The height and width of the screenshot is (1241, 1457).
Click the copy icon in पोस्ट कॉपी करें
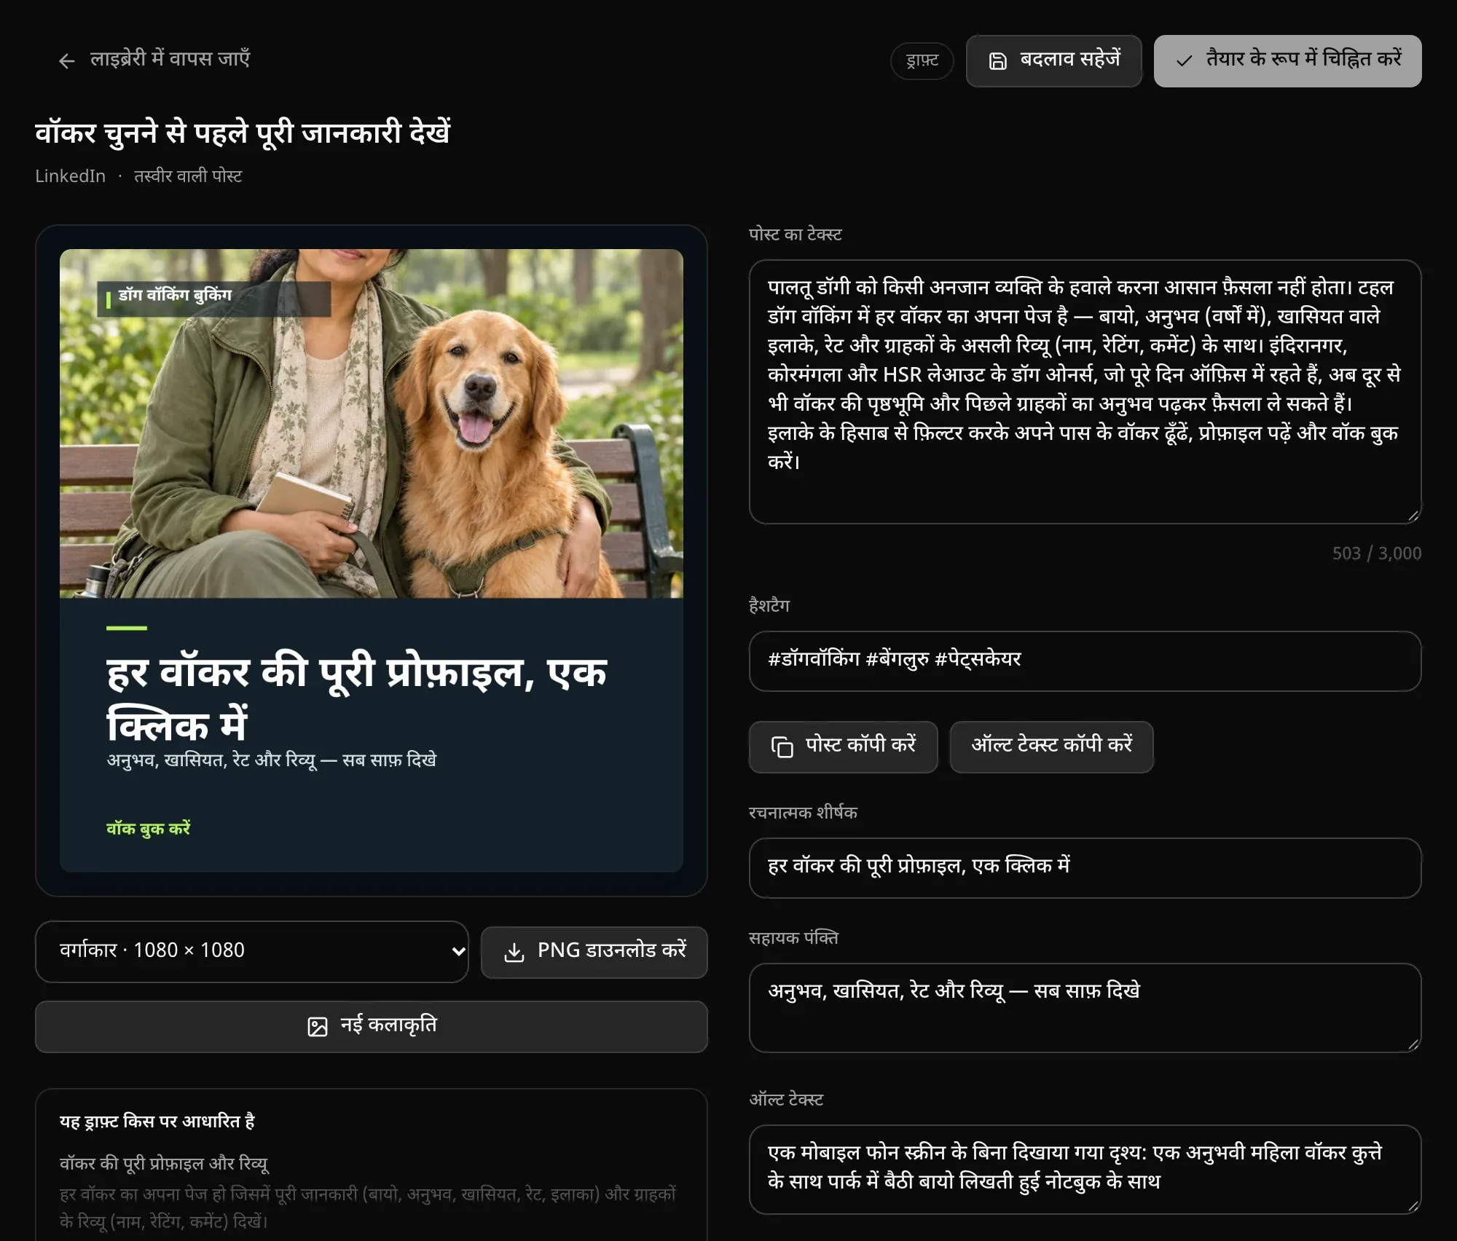[782, 747]
